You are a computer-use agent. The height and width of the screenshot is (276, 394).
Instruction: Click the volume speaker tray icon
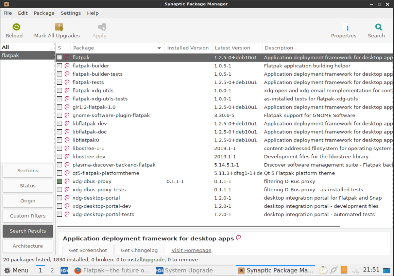[355, 270]
